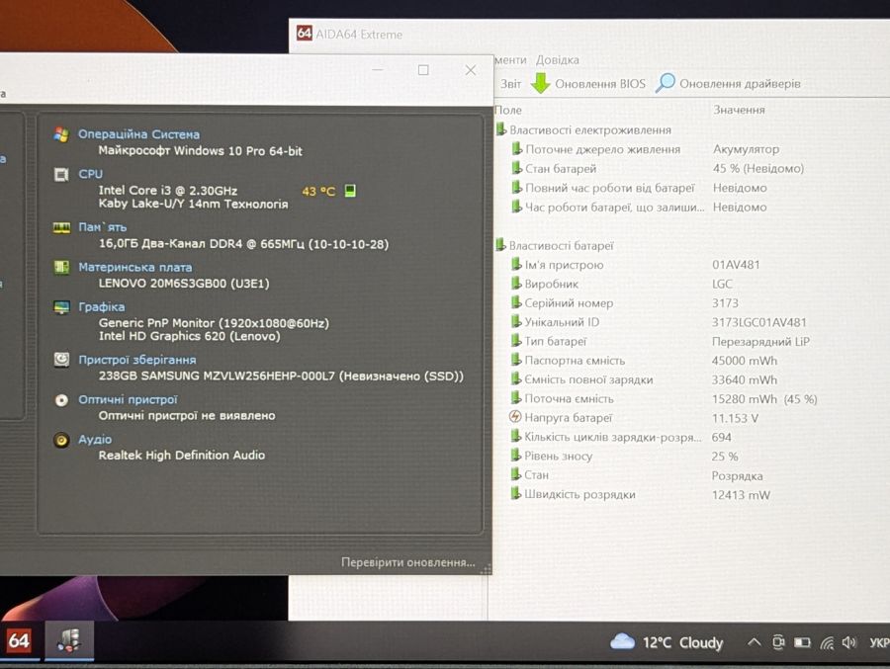Open the Пам'ять section link
Image resolution: width=890 pixels, height=669 pixels.
point(102,227)
